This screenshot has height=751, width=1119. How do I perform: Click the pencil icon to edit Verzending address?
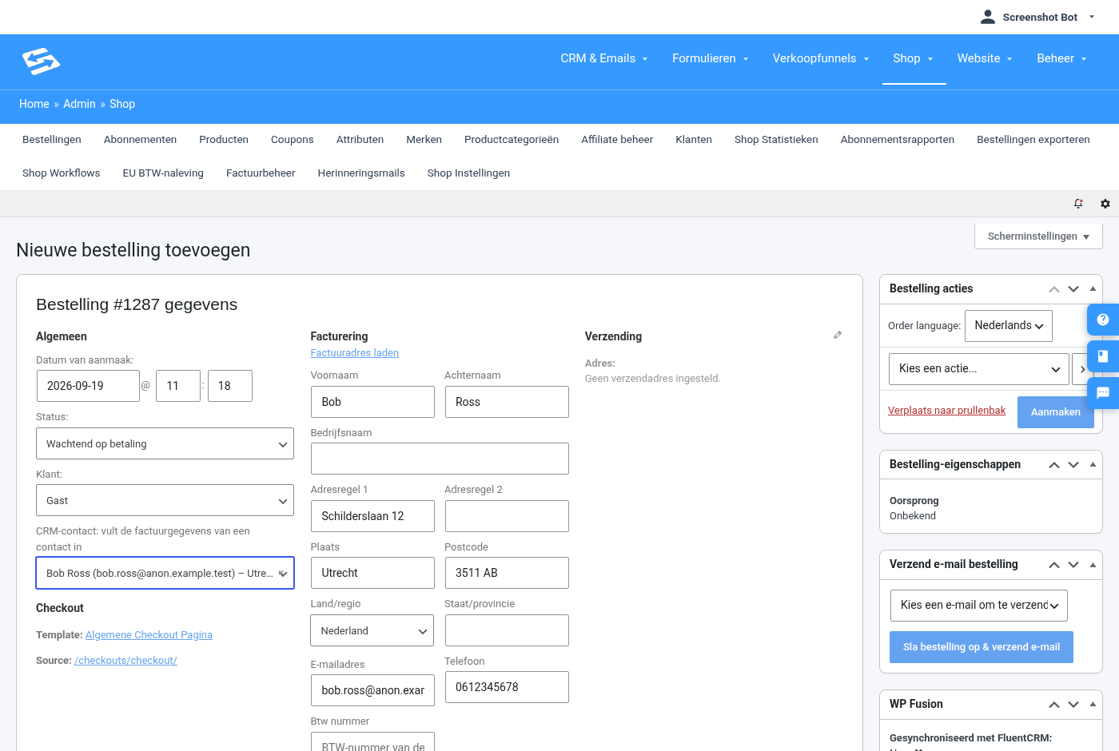[838, 335]
